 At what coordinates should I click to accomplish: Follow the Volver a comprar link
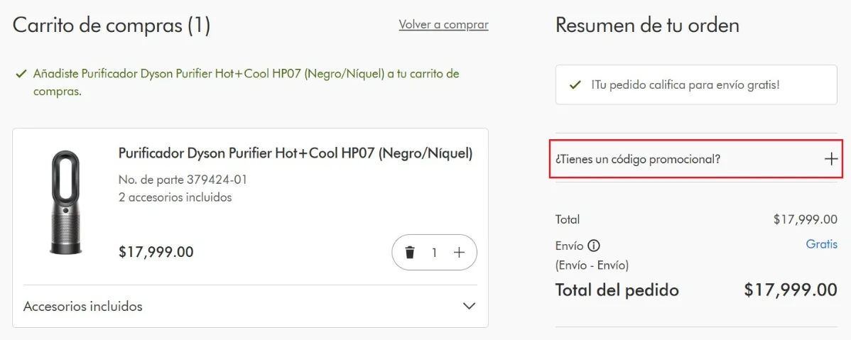click(443, 25)
